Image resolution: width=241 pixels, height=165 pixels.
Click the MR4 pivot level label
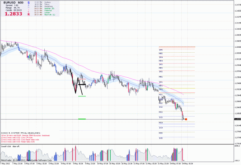(161, 61)
